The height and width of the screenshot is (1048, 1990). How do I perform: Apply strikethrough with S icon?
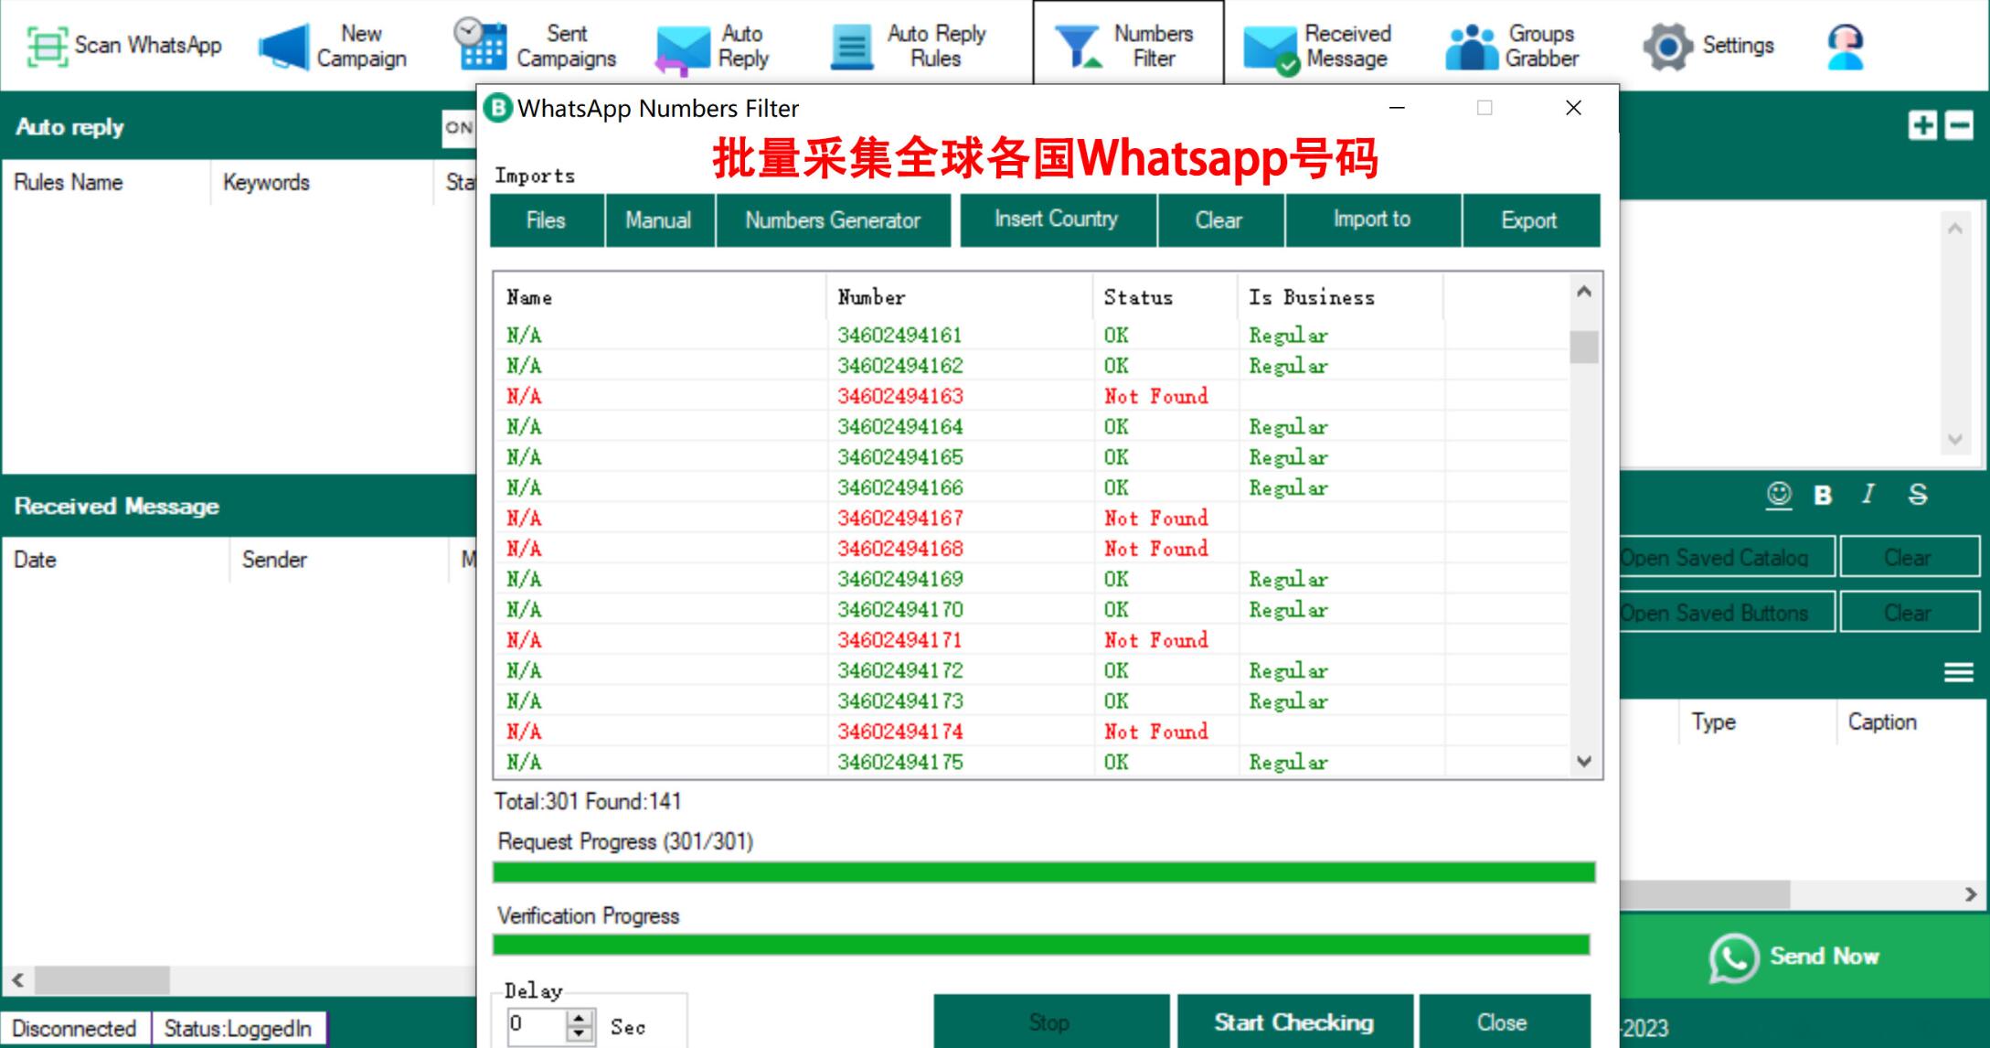1918,495
